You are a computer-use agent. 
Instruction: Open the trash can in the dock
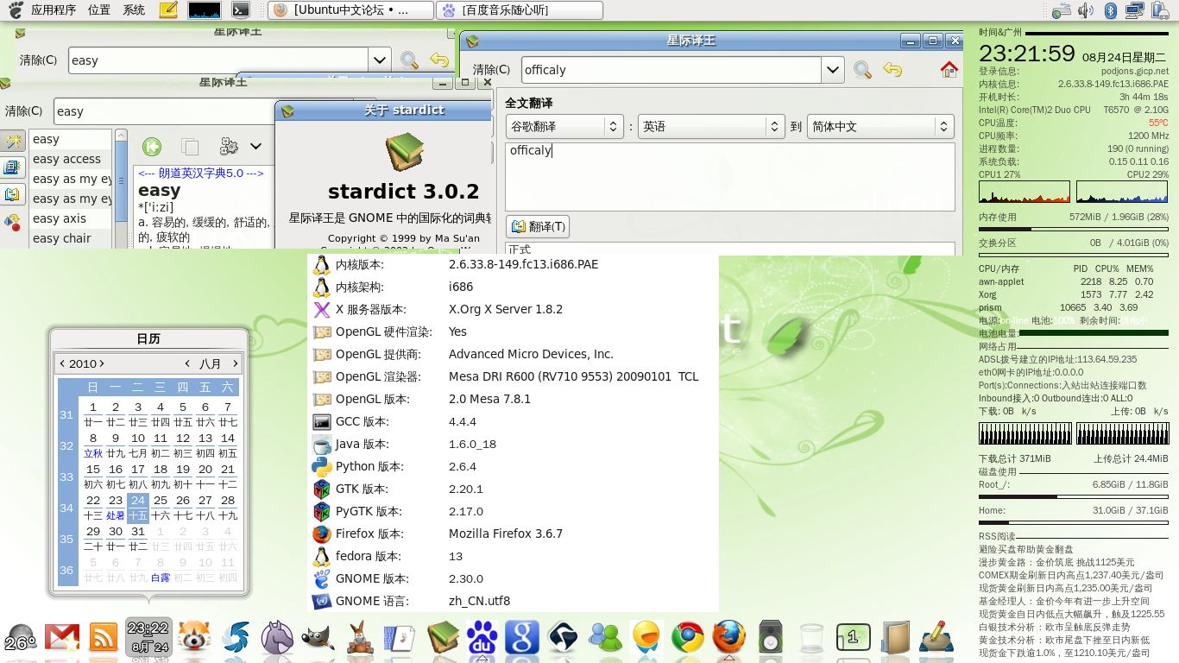pyautogui.click(x=811, y=638)
